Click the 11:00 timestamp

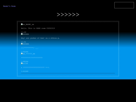[x=23, y=32]
